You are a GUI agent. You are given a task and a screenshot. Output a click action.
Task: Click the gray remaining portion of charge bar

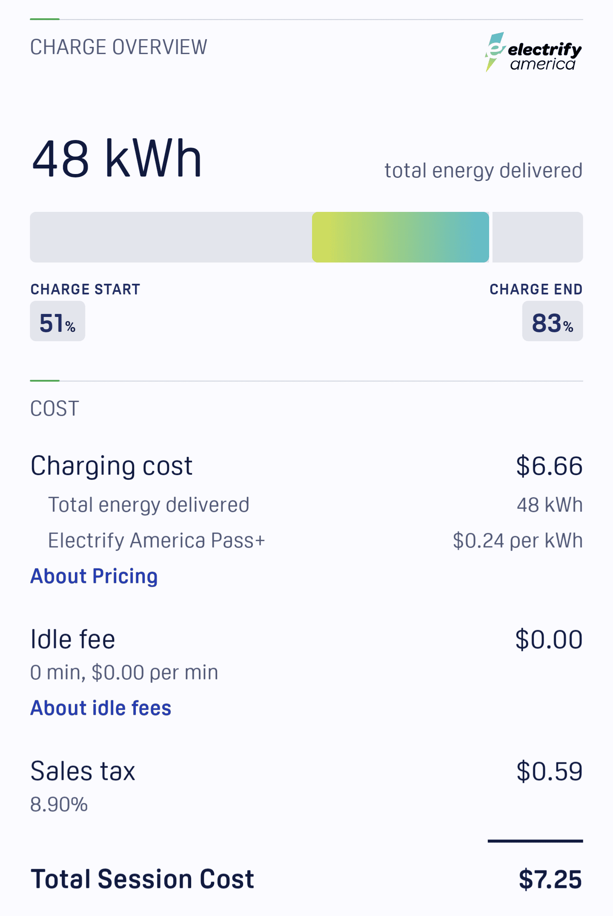(538, 237)
